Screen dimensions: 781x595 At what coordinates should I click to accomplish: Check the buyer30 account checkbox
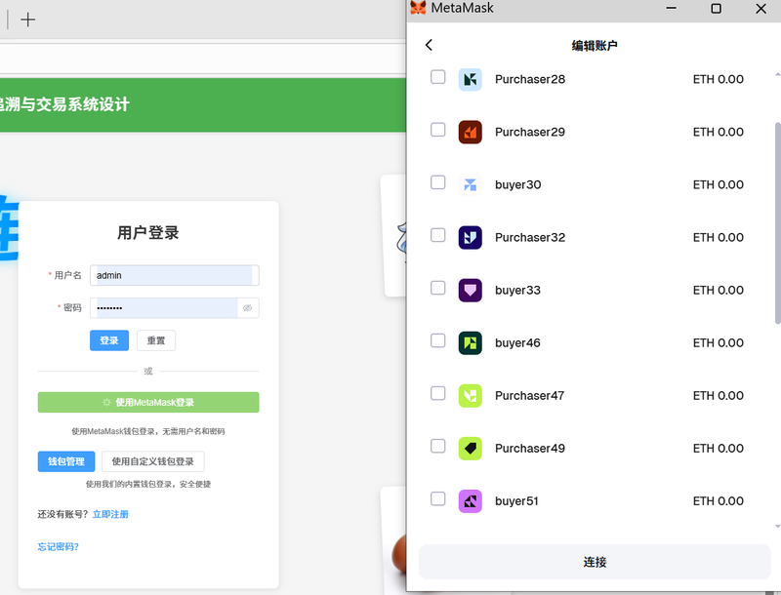(x=437, y=182)
